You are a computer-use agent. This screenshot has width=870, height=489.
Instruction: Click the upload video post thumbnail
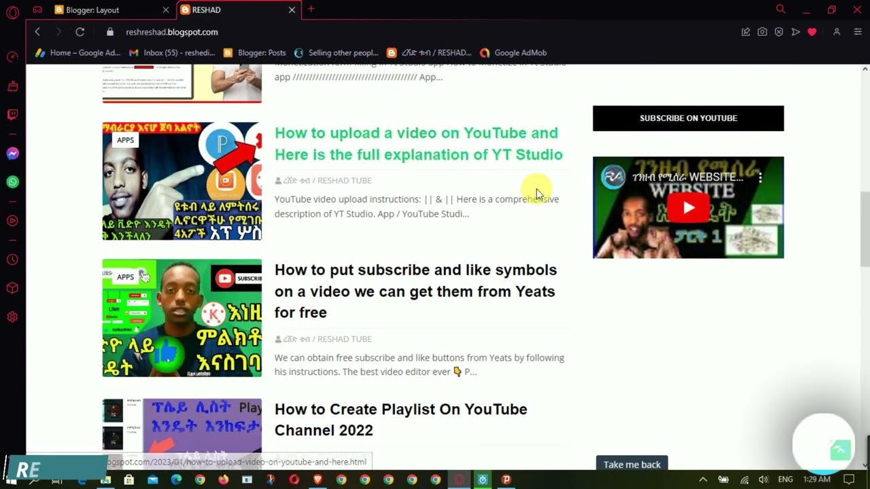tap(182, 181)
